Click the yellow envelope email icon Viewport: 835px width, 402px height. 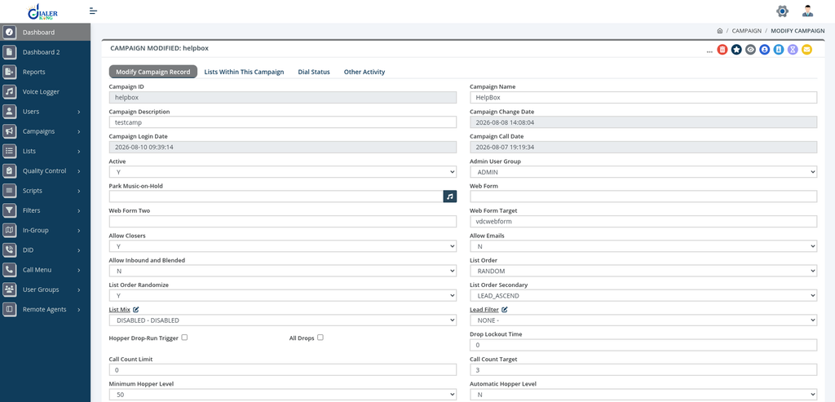point(806,50)
